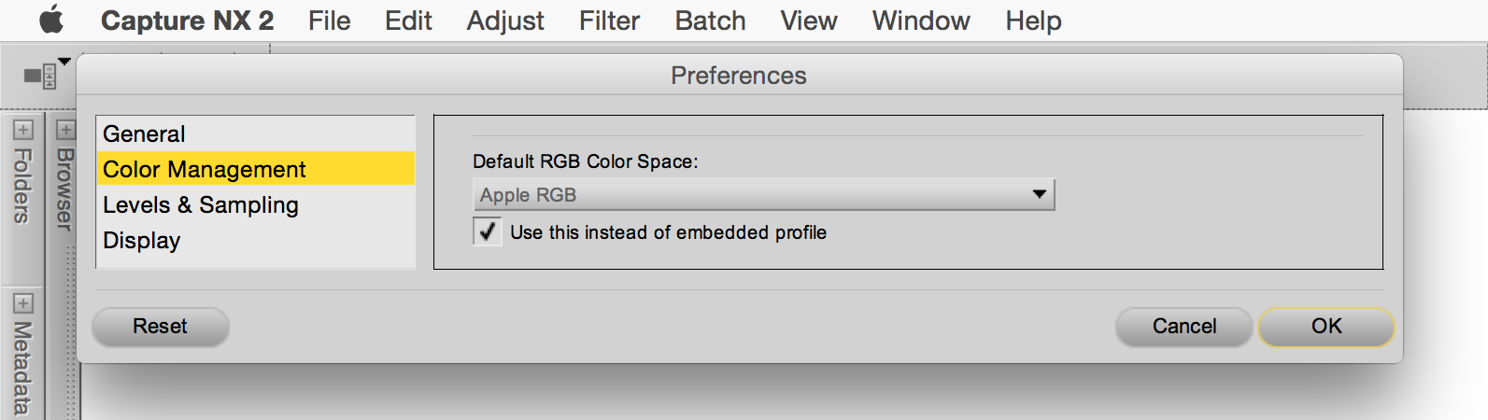Open the Adjust menu
The height and width of the screenshot is (420, 1488).
[x=505, y=21]
